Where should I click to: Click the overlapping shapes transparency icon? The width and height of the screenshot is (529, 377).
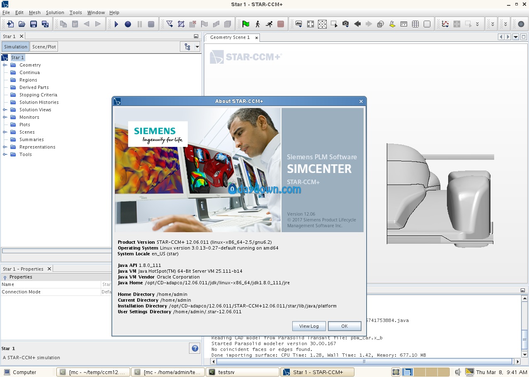coord(381,24)
